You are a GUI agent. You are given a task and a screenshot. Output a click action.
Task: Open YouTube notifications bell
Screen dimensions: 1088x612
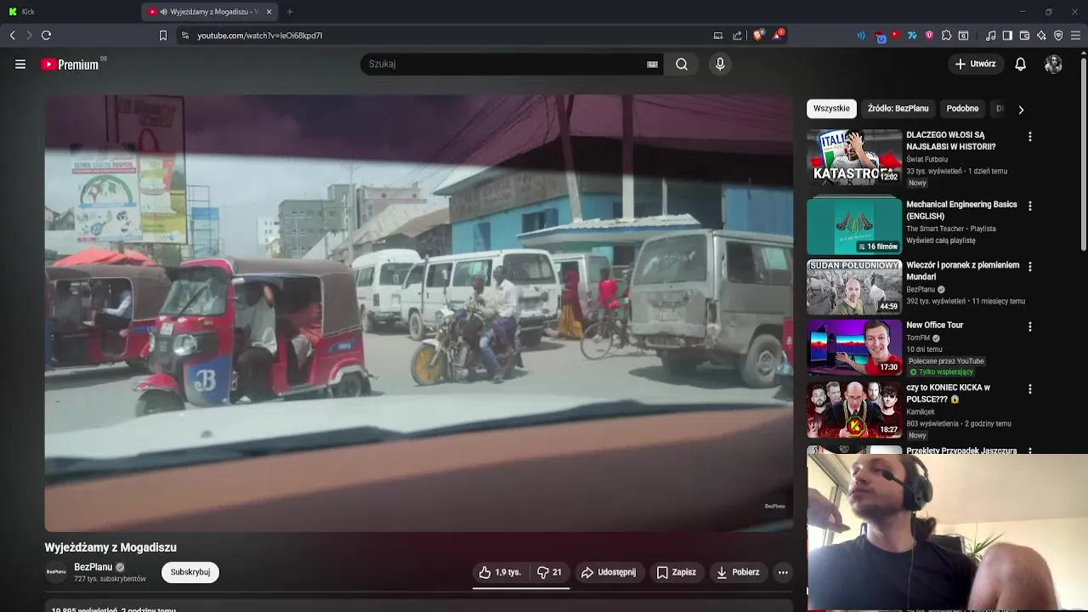1021,64
